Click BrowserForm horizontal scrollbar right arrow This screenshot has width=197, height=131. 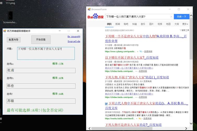click(x=186, y=128)
